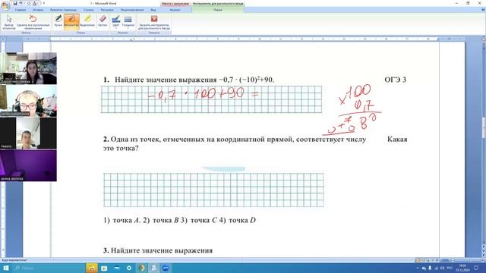Show hidden system tray icons
The image size is (486, 273).
(418, 268)
